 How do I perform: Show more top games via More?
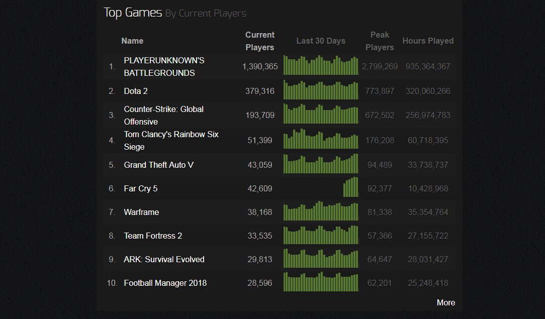[x=445, y=303]
